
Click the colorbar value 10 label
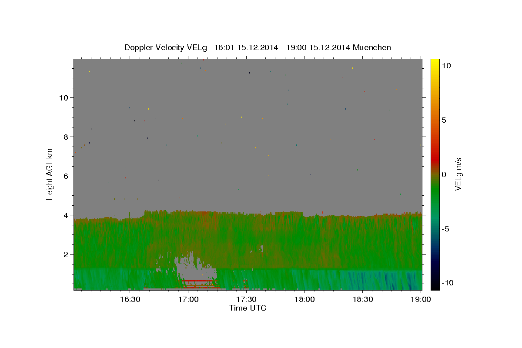point(446,66)
